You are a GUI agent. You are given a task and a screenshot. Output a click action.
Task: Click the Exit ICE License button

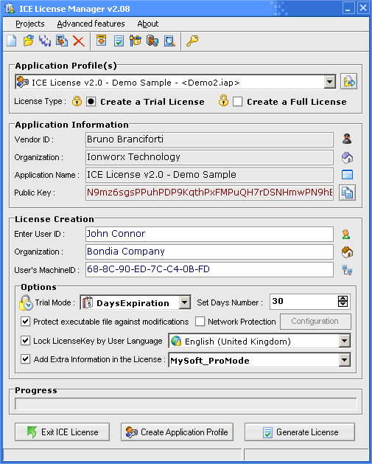[x=62, y=432]
